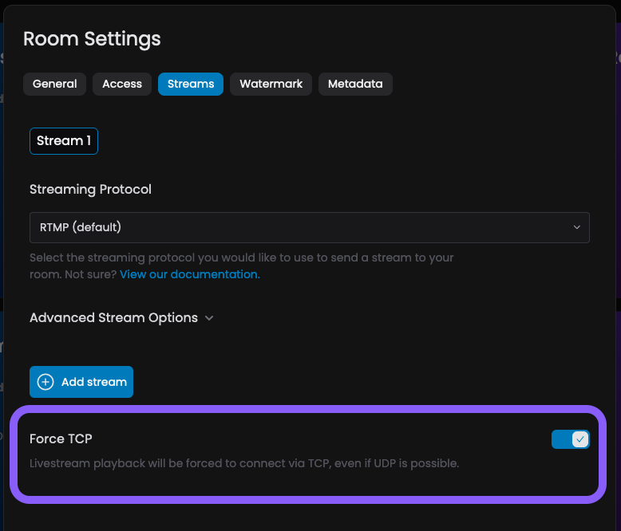Click the Room Settings heading
This screenshot has height=531, width=621.
click(x=92, y=38)
